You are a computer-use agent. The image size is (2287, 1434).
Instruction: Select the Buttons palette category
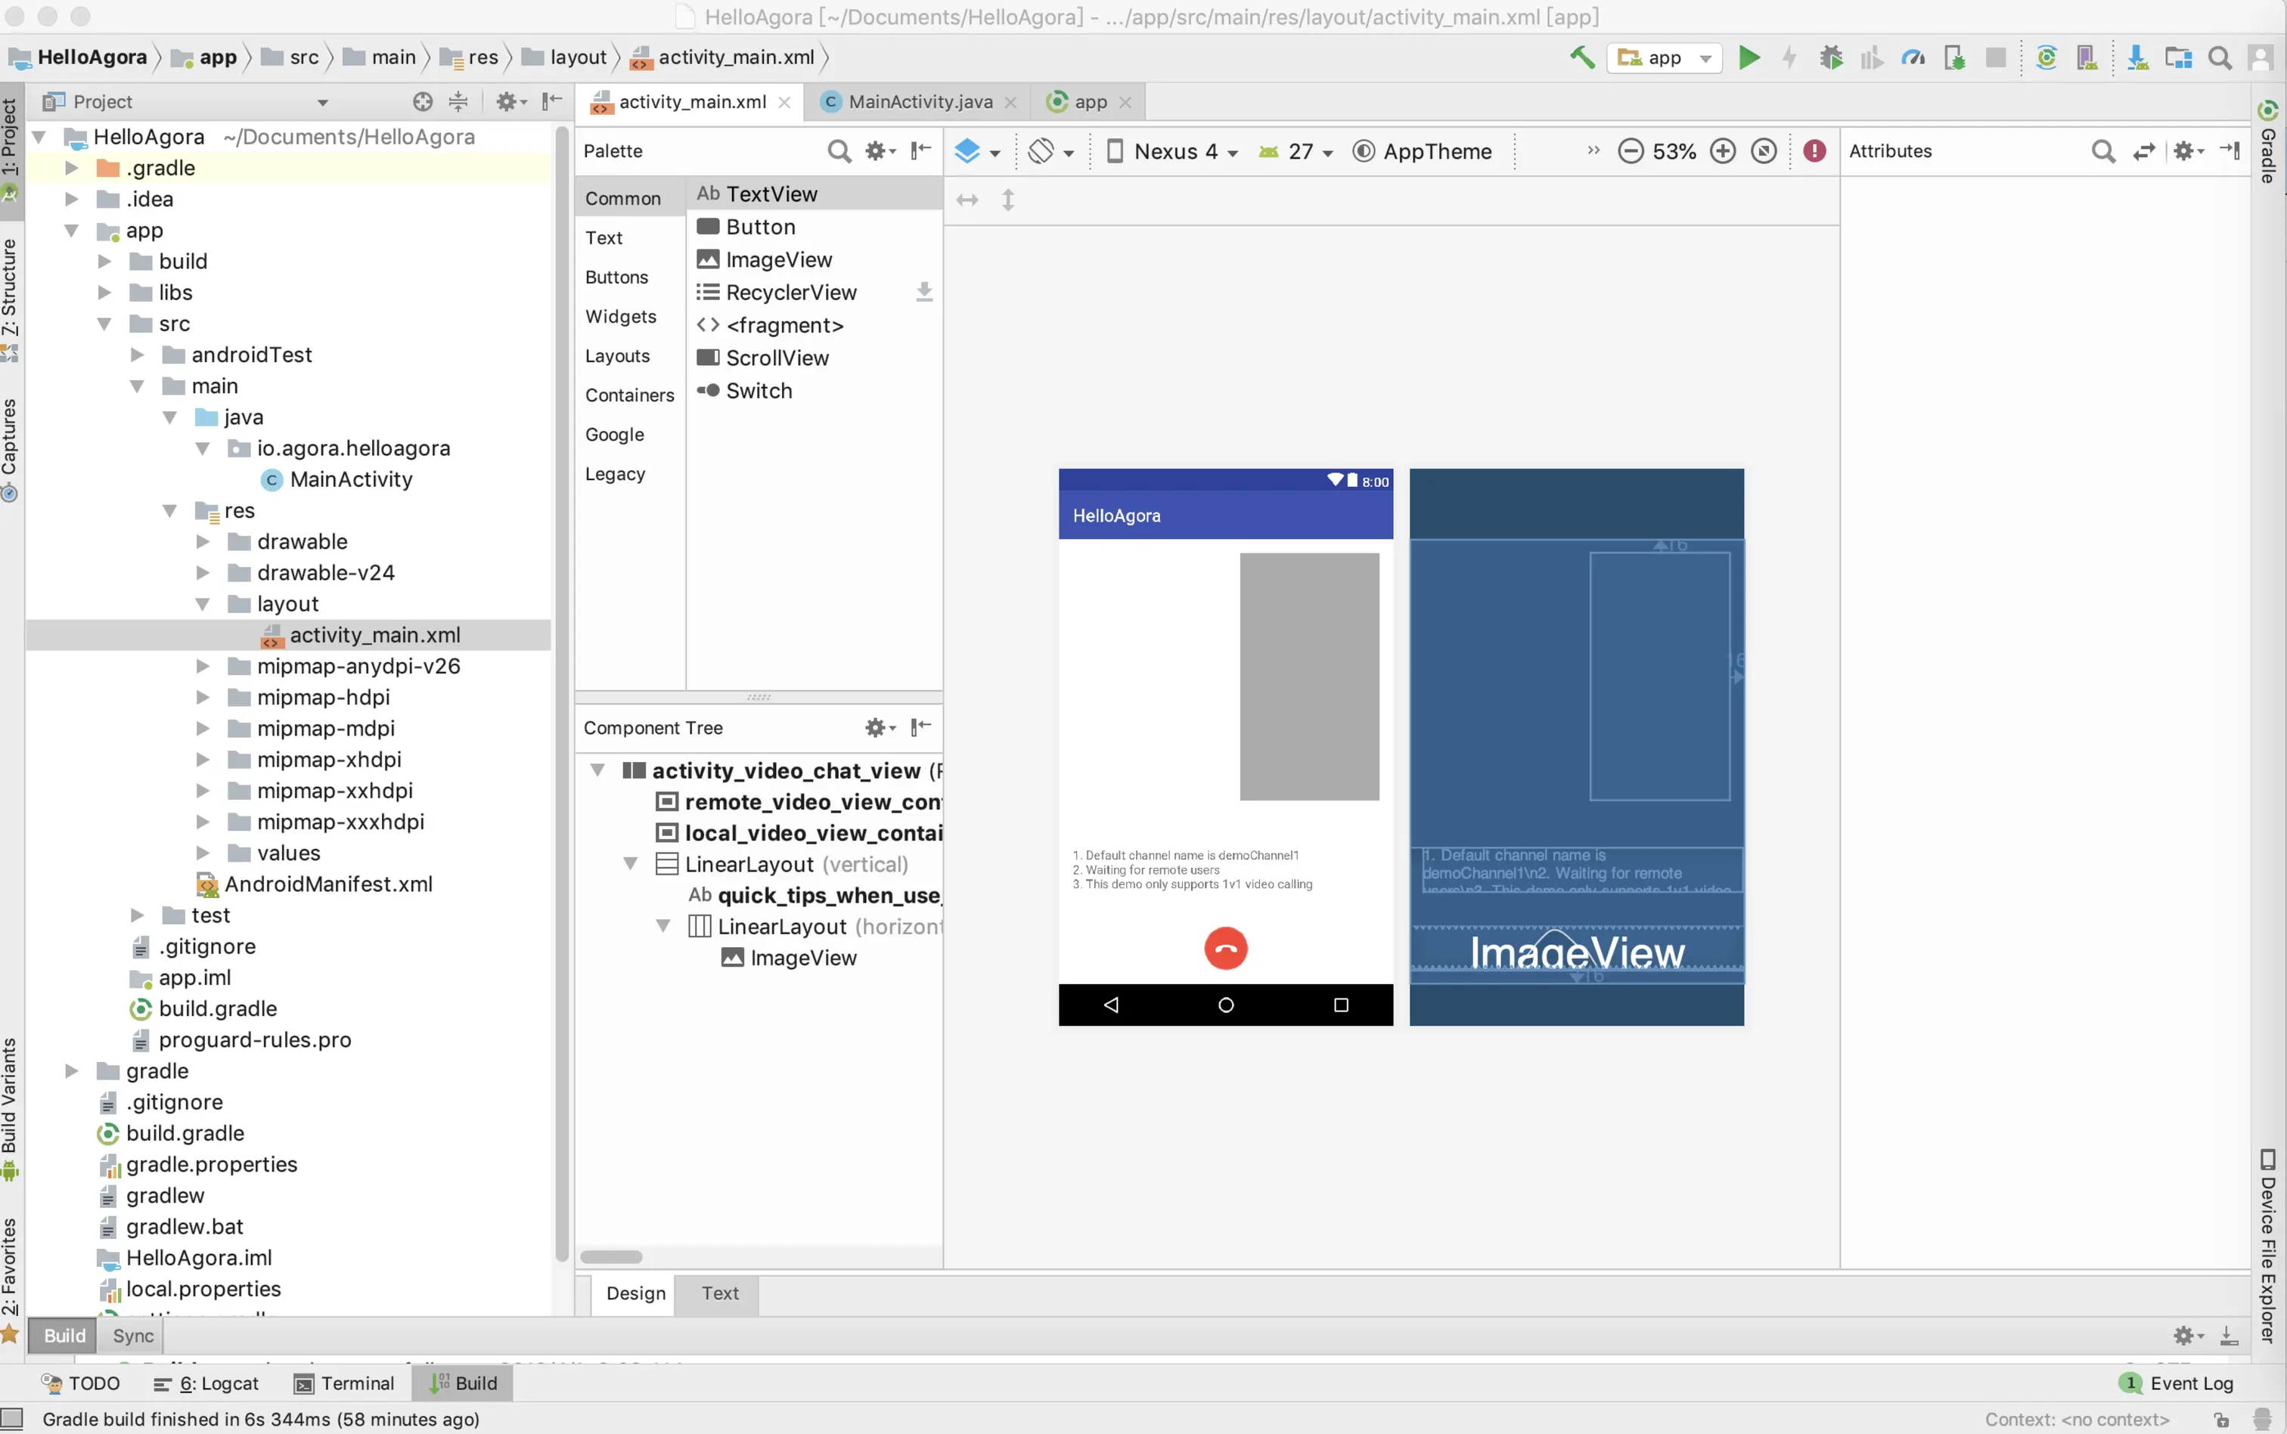(616, 277)
